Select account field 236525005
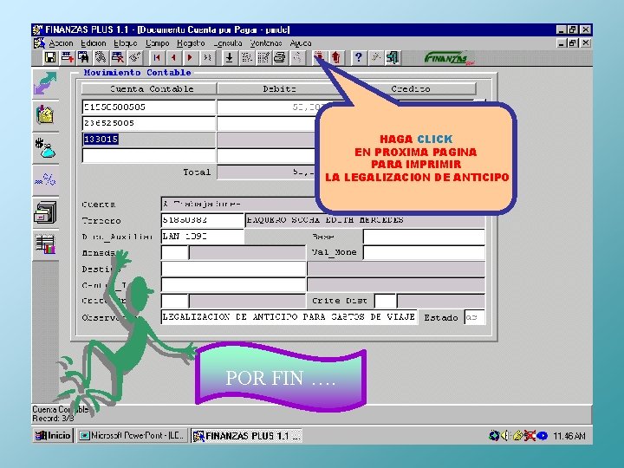The height and width of the screenshot is (468, 624). pos(149,123)
